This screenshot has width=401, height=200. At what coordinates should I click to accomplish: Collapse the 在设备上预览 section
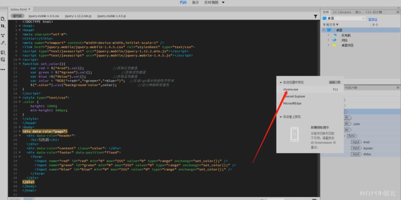281,117
